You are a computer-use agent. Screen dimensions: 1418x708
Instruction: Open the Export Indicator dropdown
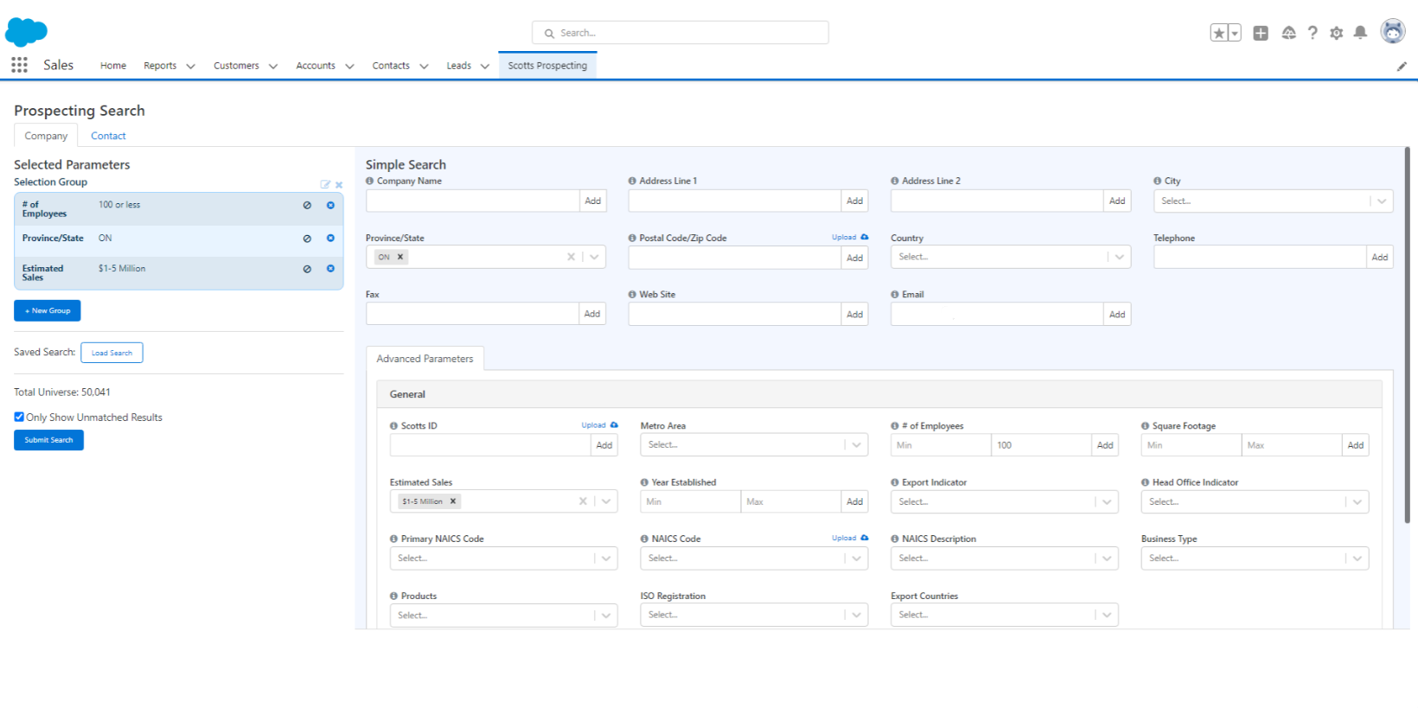pos(1005,501)
